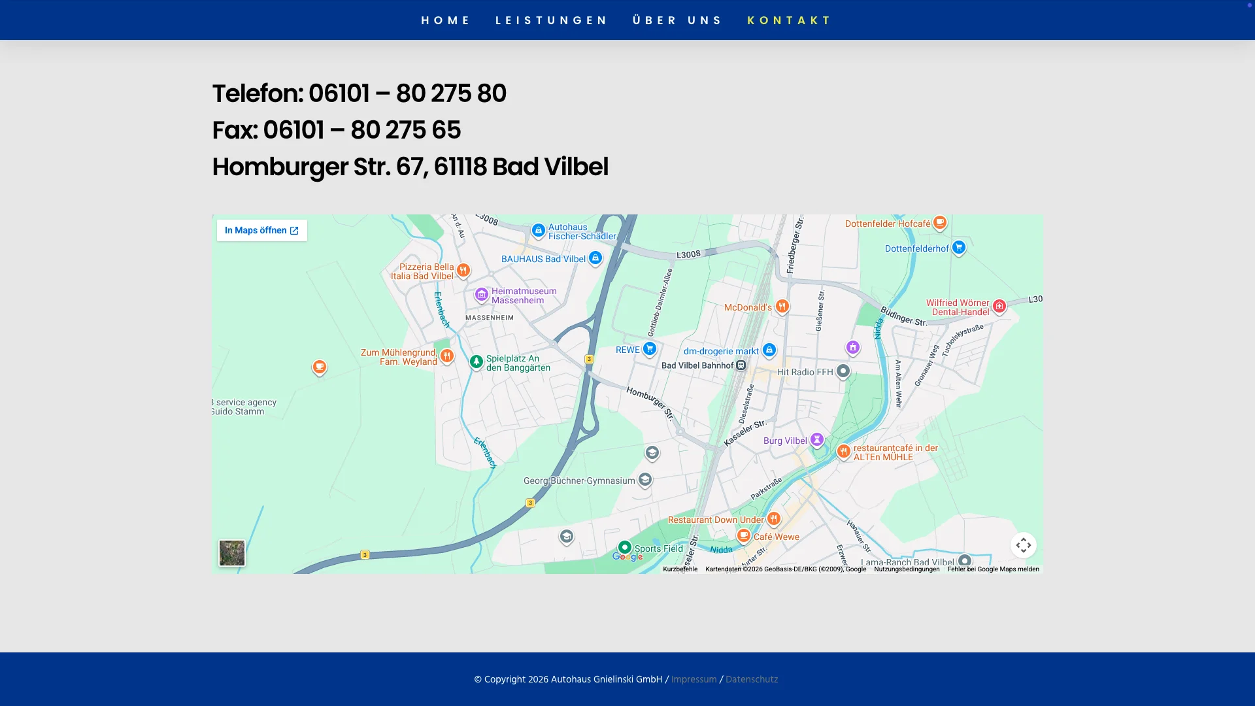1255x706 pixels.
Task: Select the Lama-Ranch Bad Vilbel pin
Action: coord(965,562)
